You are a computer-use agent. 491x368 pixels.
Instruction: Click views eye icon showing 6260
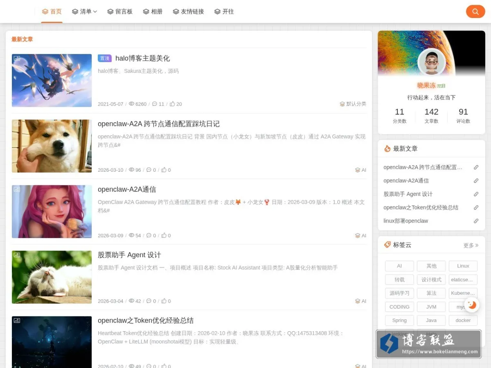point(131,104)
